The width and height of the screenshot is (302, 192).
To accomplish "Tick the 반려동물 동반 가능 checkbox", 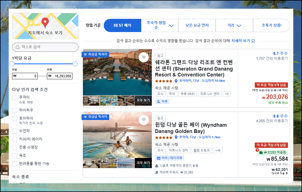I will click(15, 164).
